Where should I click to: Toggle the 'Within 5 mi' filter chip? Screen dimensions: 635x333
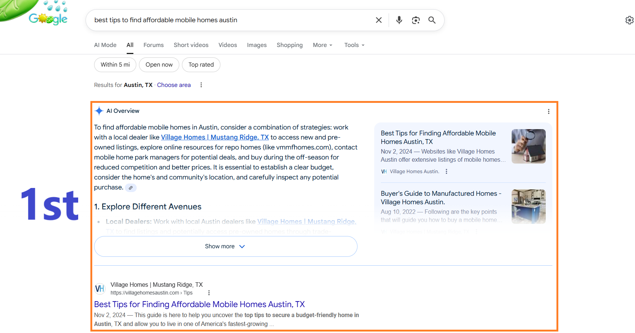[115, 65]
